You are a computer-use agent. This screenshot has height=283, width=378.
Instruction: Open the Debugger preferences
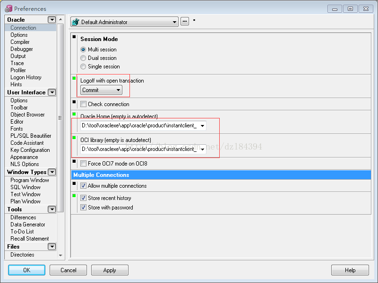22,49
